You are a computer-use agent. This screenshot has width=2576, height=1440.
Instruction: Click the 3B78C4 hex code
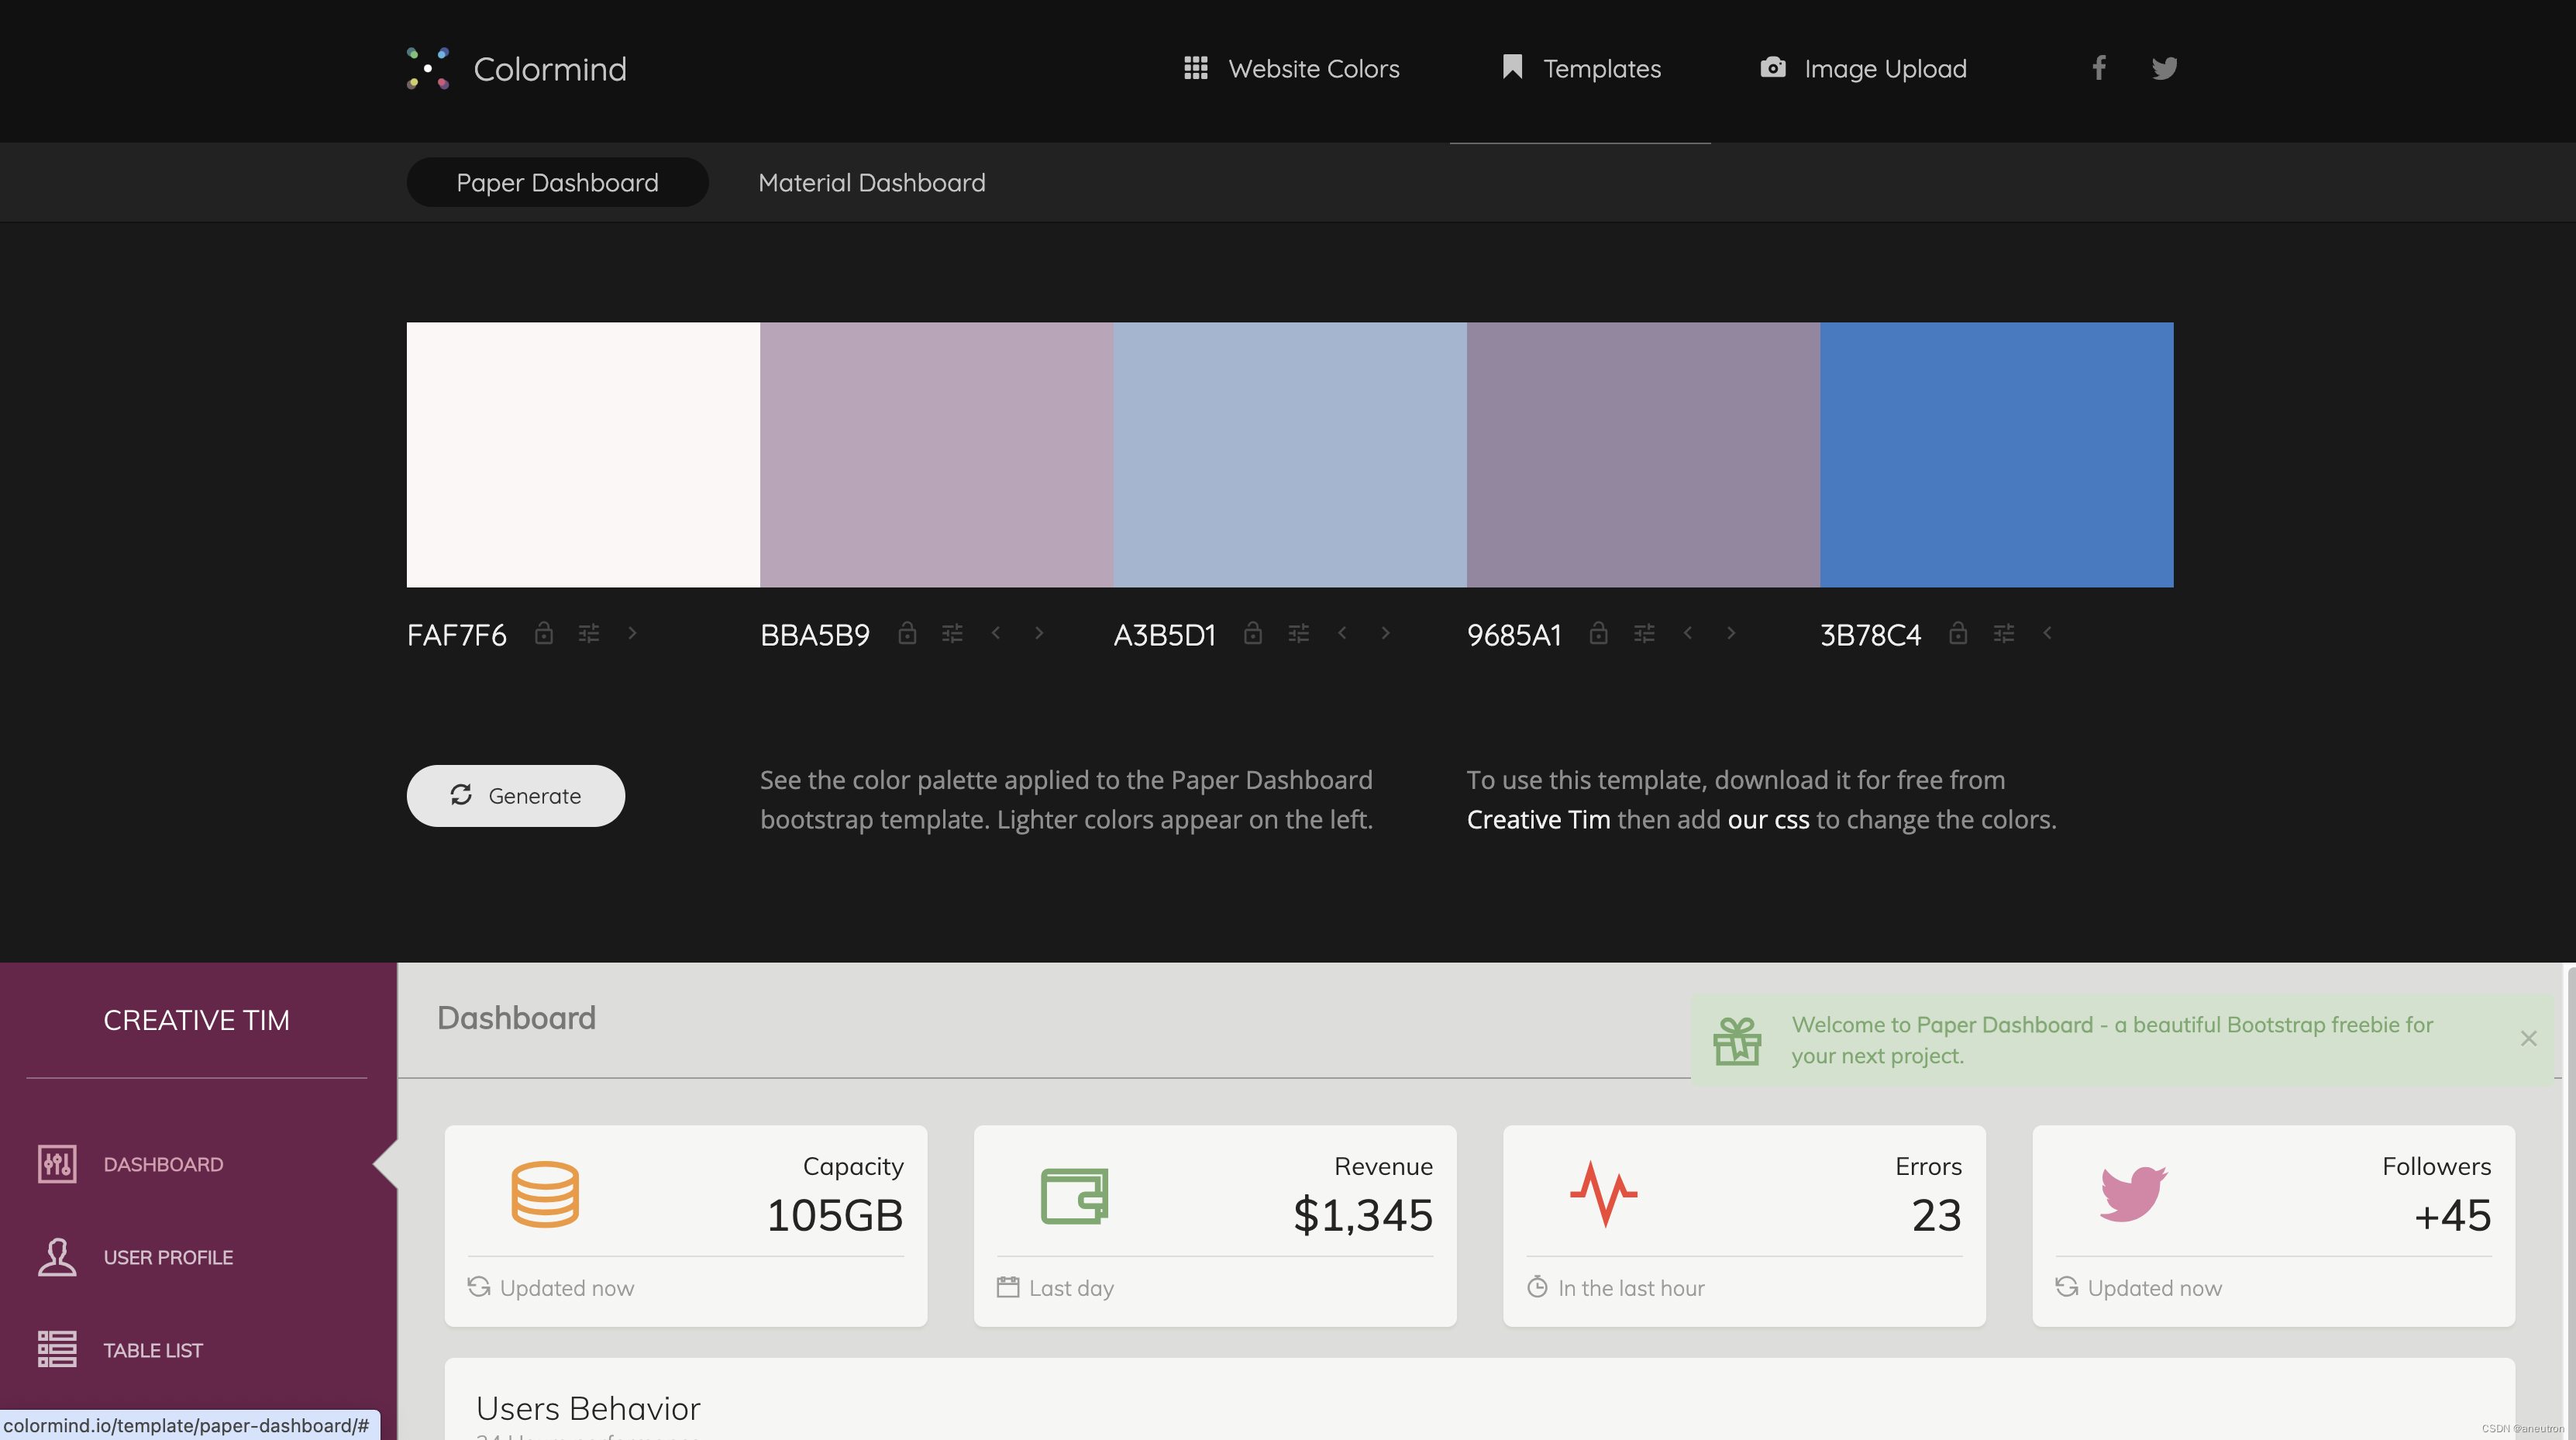1870,635
